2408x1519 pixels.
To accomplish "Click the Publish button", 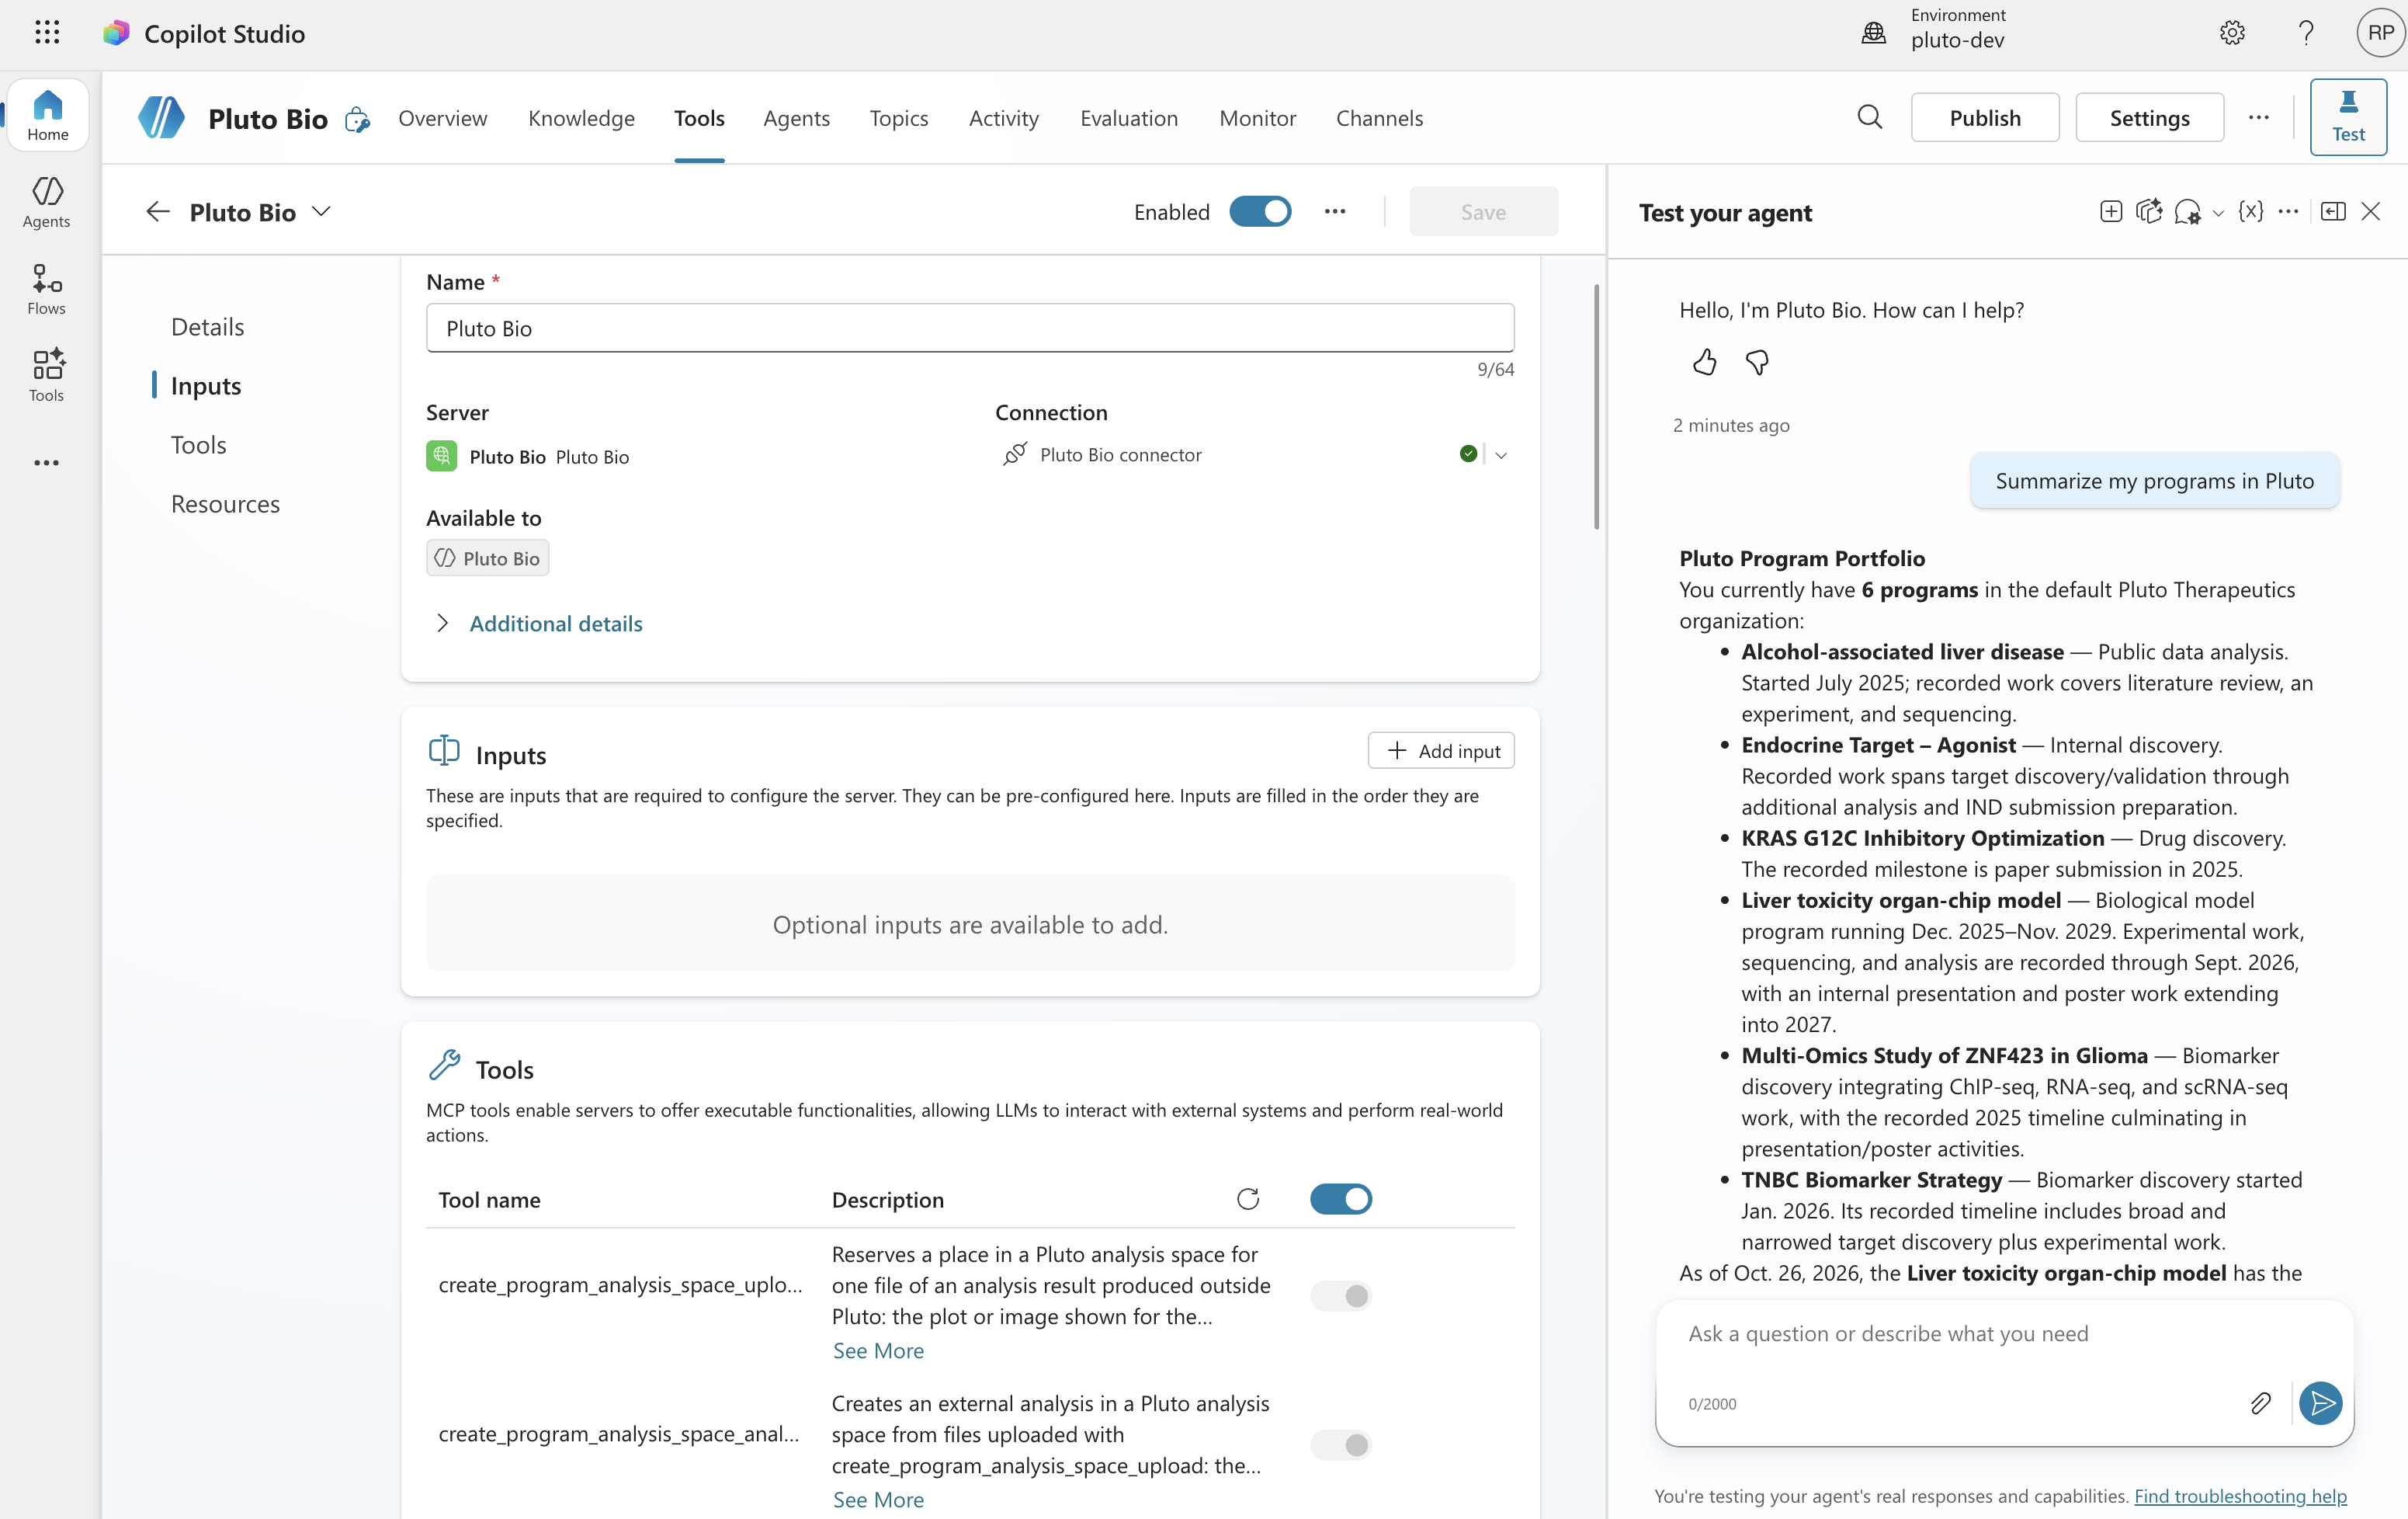I will click(x=1984, y=117).
